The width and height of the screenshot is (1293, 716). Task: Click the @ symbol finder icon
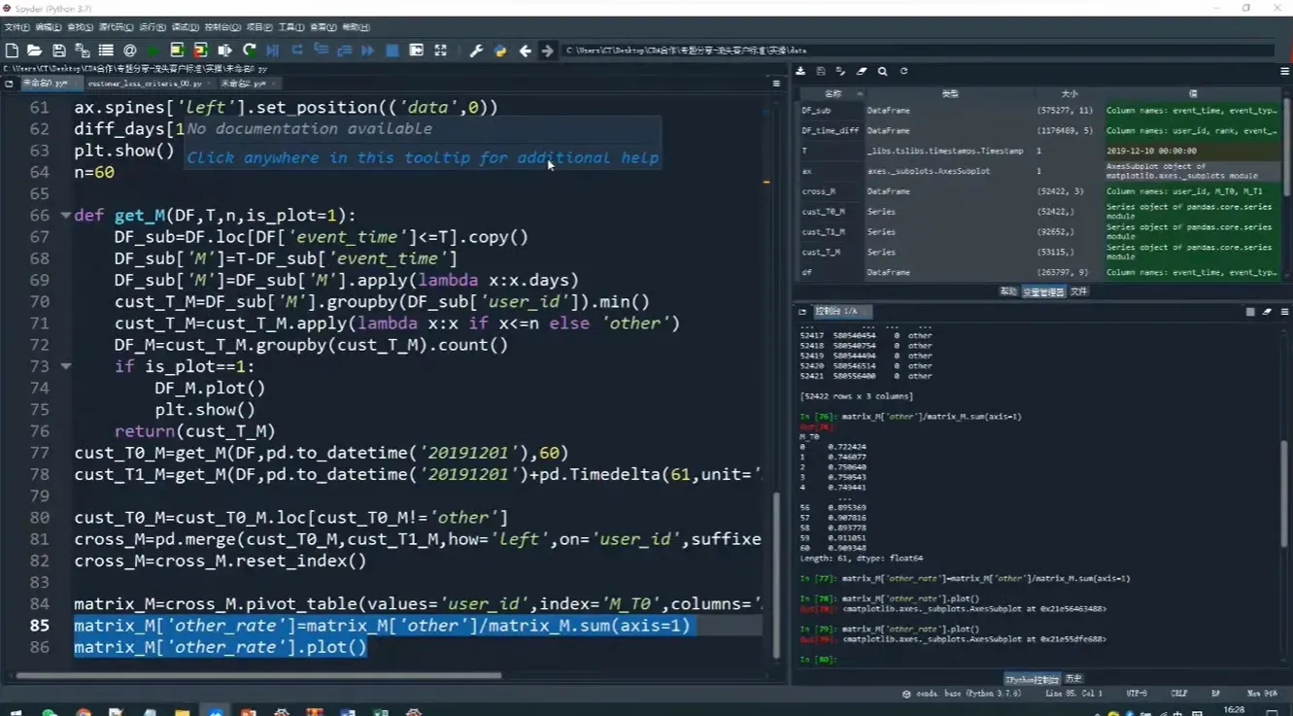(130, 51)
